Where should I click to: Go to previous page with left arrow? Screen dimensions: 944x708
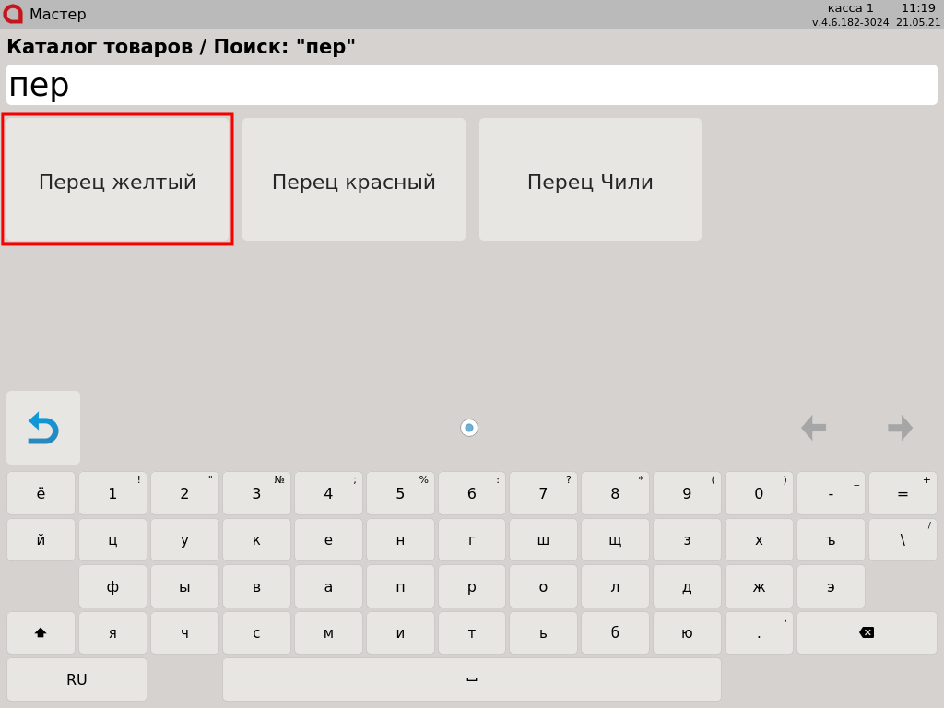(x=813, y=428)
